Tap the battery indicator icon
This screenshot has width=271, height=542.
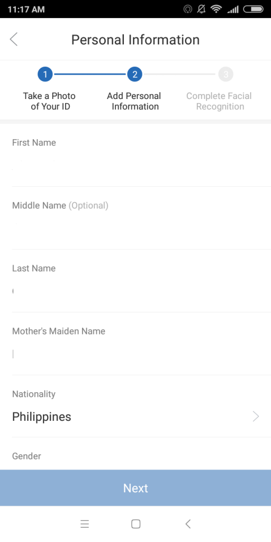tap(254, 10)
